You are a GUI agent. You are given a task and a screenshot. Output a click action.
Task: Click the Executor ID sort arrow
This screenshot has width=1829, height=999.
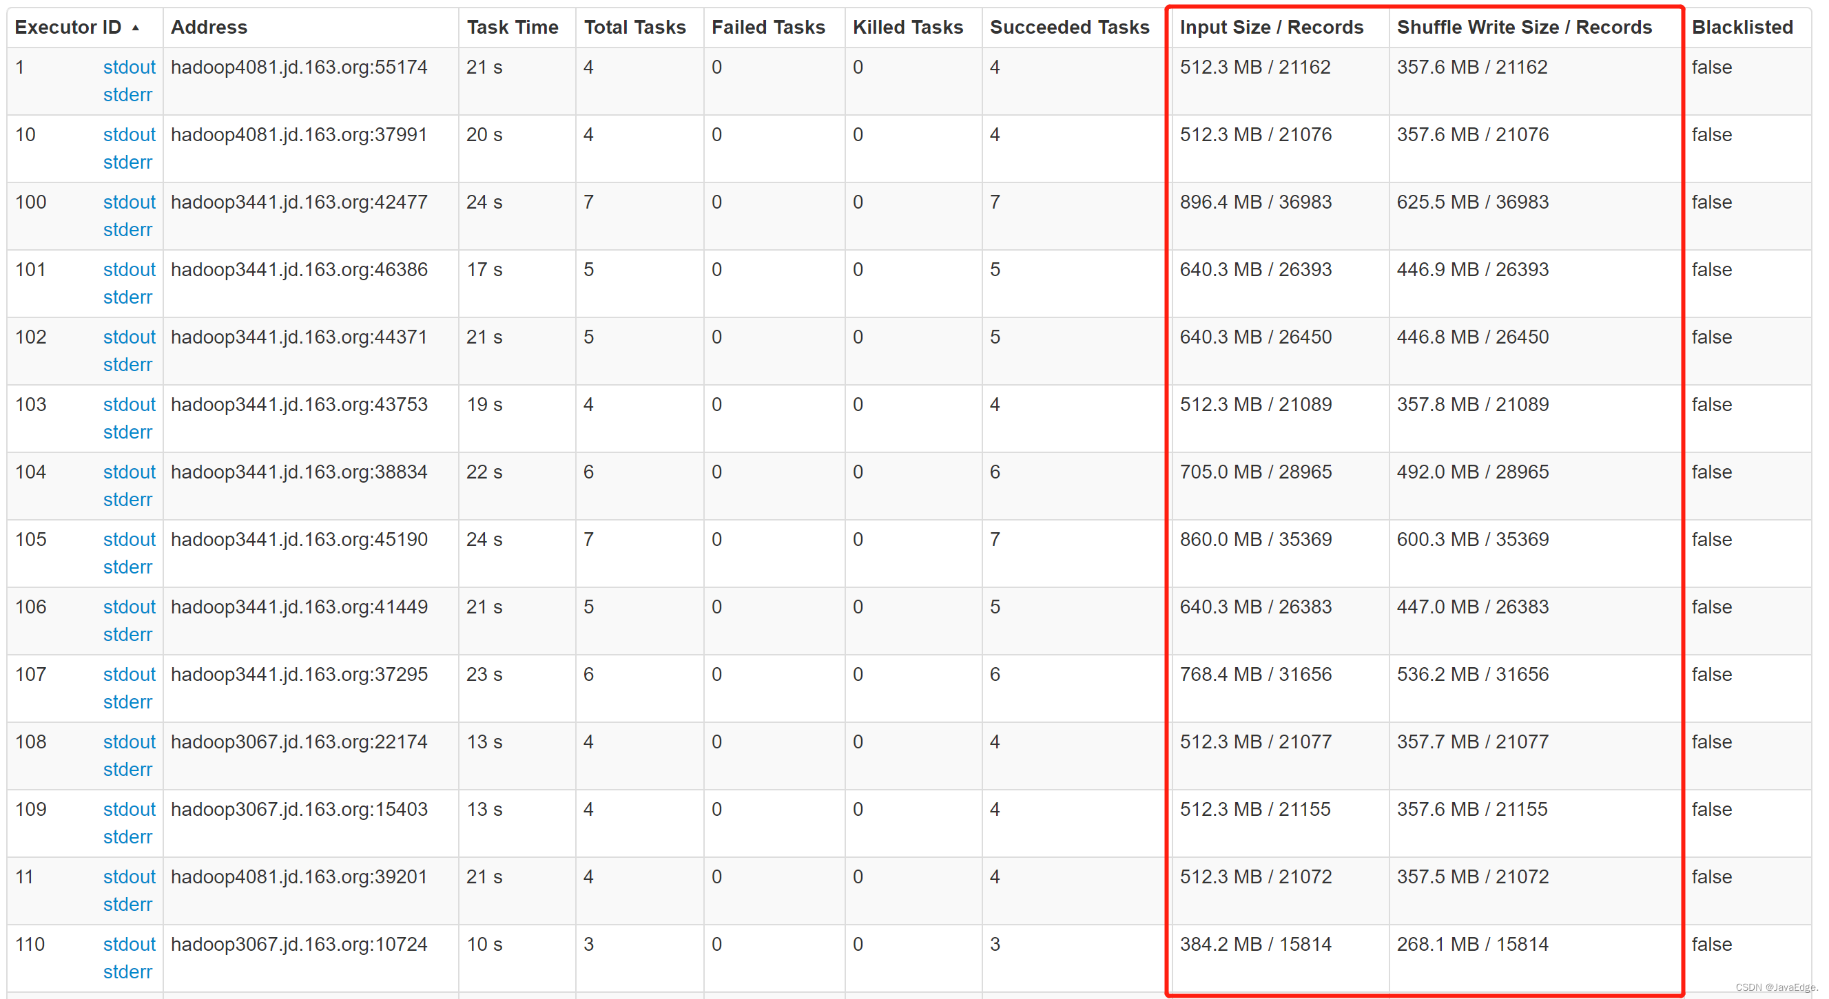136,28
